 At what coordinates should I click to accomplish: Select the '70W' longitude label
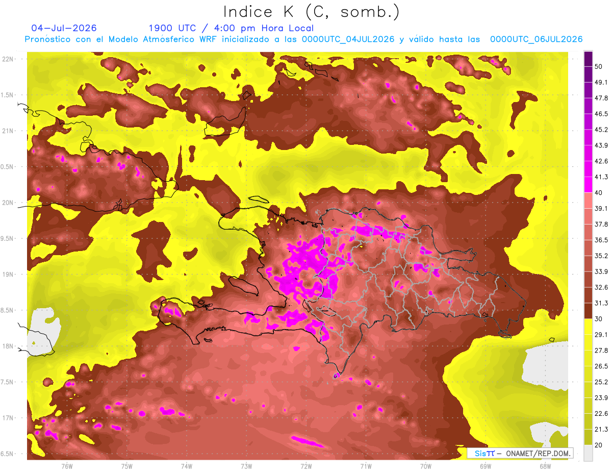tap(426, 466)
